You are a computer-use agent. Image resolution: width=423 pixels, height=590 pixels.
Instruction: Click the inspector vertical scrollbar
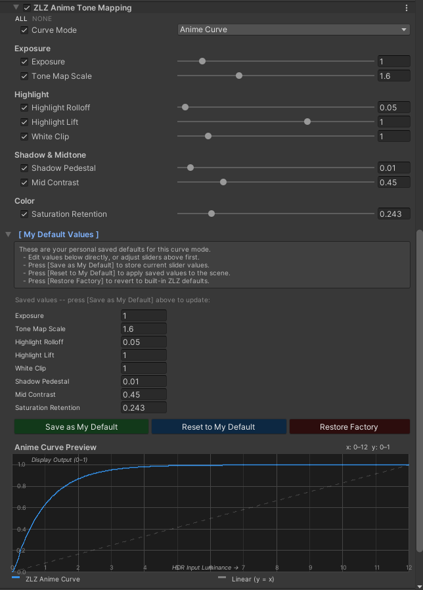click(x=419, y=392)
